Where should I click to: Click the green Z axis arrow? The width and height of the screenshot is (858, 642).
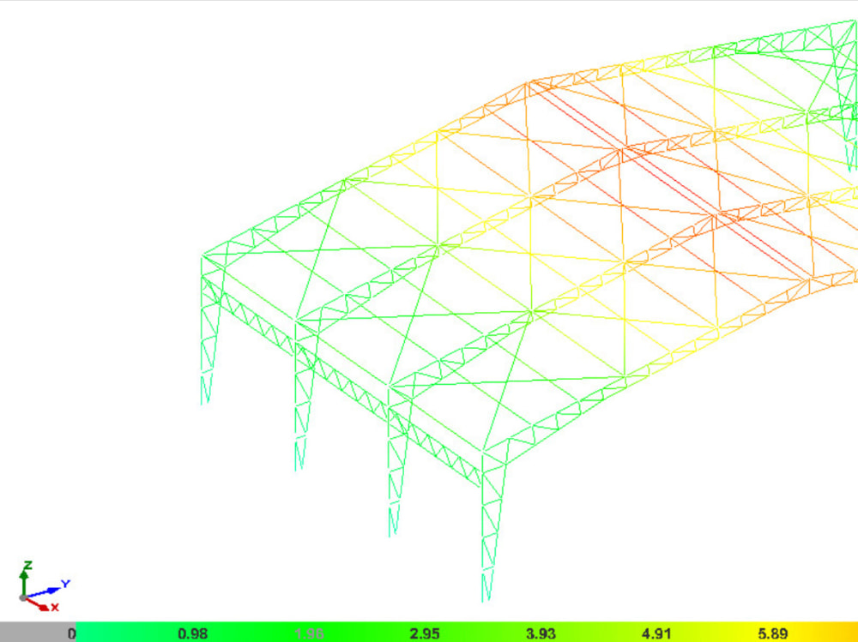[24, 575]
